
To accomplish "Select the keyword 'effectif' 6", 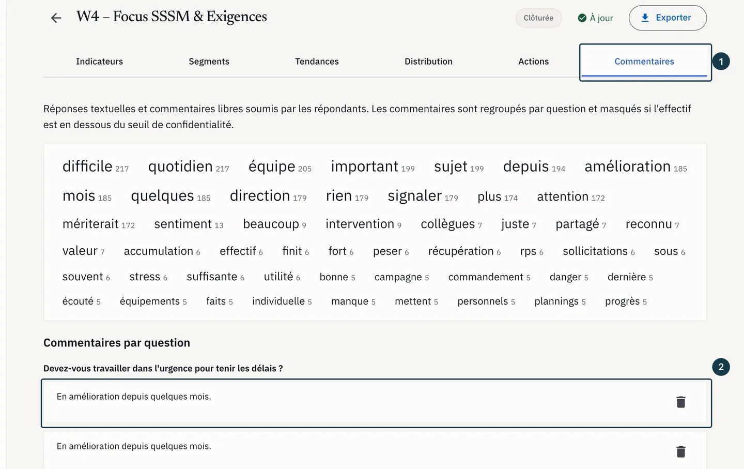I will (x=241, y=251).
